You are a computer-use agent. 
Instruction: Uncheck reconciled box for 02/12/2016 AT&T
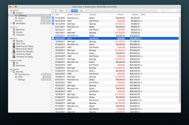pos(53,21)
